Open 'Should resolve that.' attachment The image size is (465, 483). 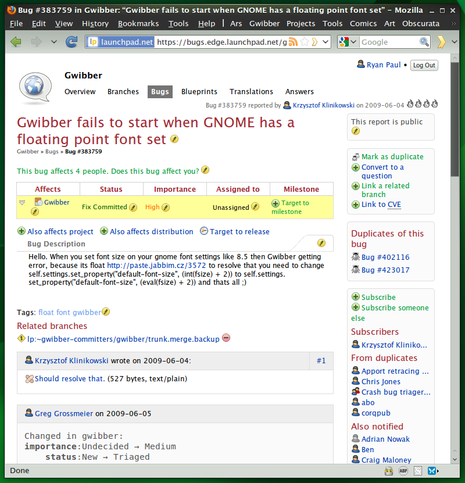pos(70,378)
